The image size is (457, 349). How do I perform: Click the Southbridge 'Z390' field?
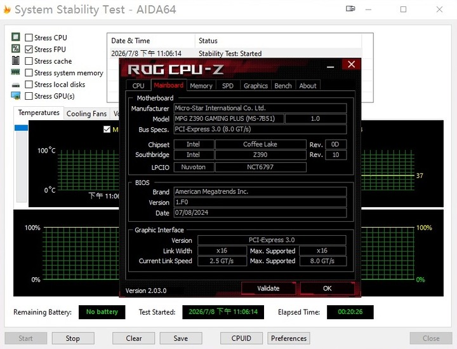coord(261,154)
